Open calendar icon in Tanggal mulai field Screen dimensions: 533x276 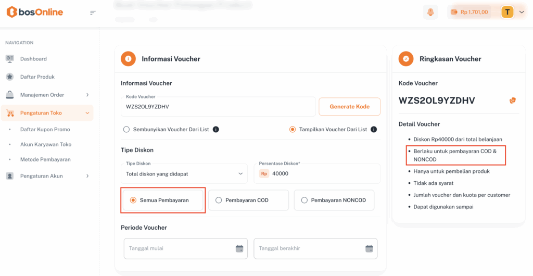239,248
